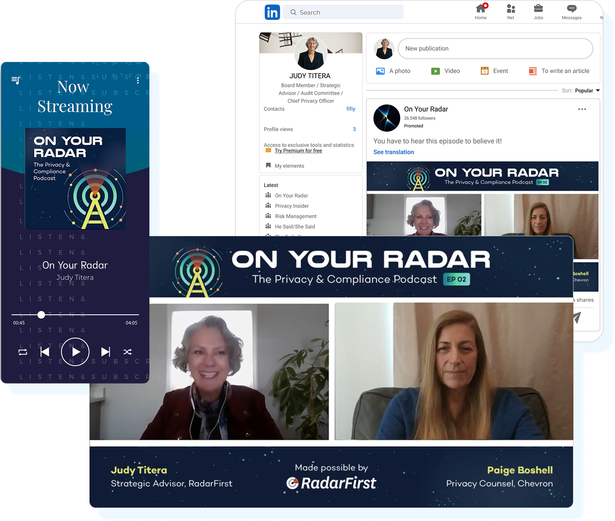This screenshot has width=615, height=521.
Task: Open the Sort Popular dropdown
Action: click(587, 91)
